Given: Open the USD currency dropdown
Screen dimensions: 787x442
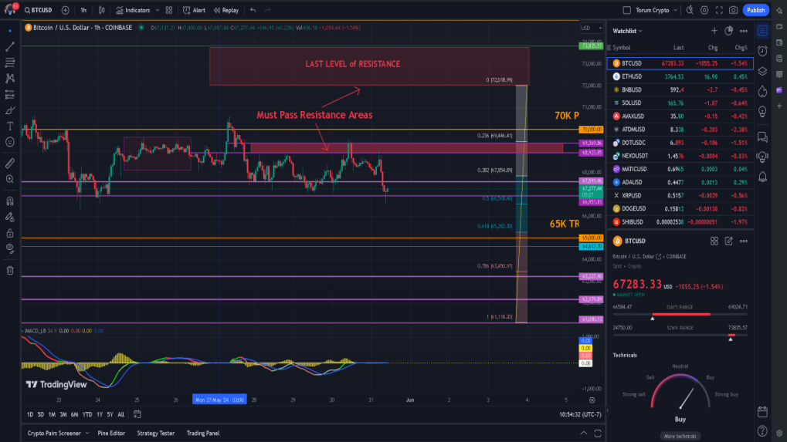Looking at the screenshot, I should [592, 28].
